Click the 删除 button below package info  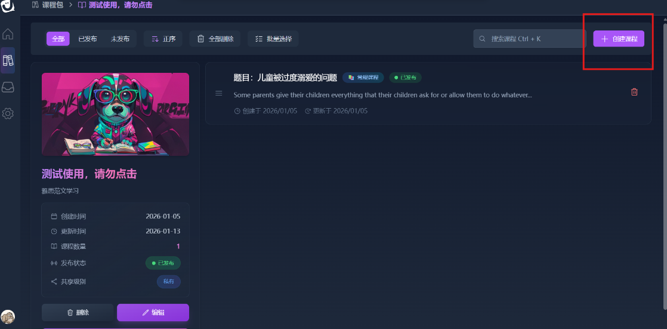(x=78, y=312)
